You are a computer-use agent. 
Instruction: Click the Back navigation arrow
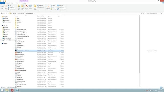click(x=2, y=13)
